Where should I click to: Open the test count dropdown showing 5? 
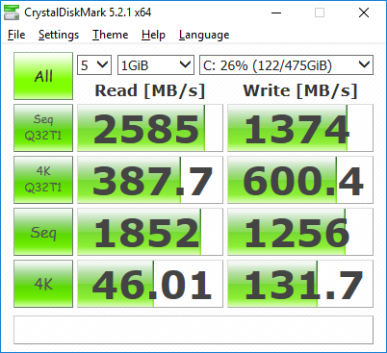[94, 65]
